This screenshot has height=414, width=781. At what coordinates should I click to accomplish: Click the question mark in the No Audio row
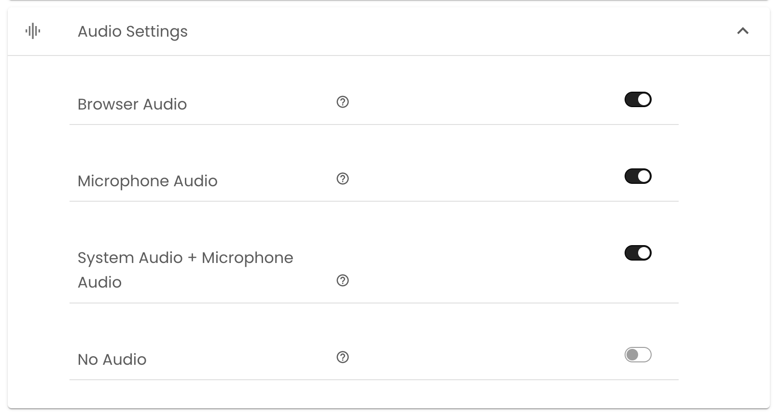pos(343,357)
